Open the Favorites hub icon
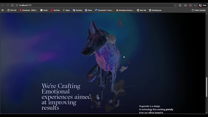Image resolution: width=208 pixels, height=117 pixels. [185, 5]
